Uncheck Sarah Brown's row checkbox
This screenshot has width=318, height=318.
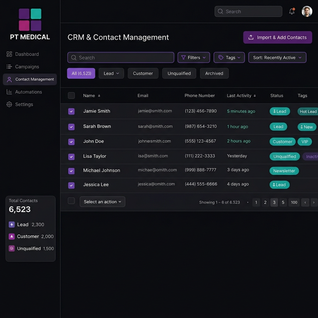click(x=71, y=127)
